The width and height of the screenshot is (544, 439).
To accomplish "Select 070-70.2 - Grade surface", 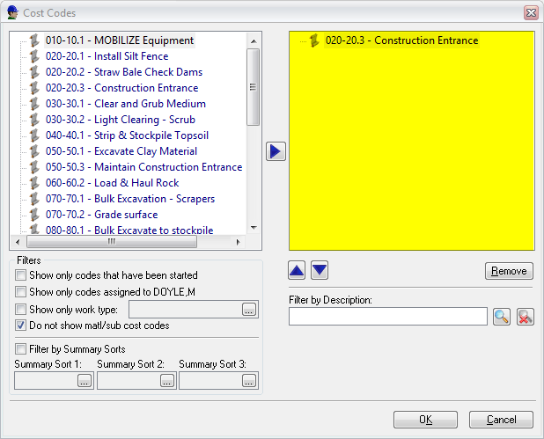I will click(x=101, y=215).
